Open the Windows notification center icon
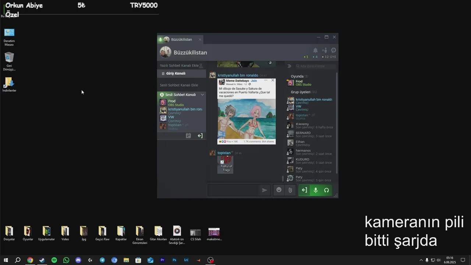 [x=463, y=260]
